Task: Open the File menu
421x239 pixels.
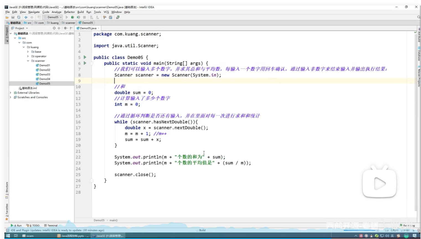Action: tap(7, 12)
